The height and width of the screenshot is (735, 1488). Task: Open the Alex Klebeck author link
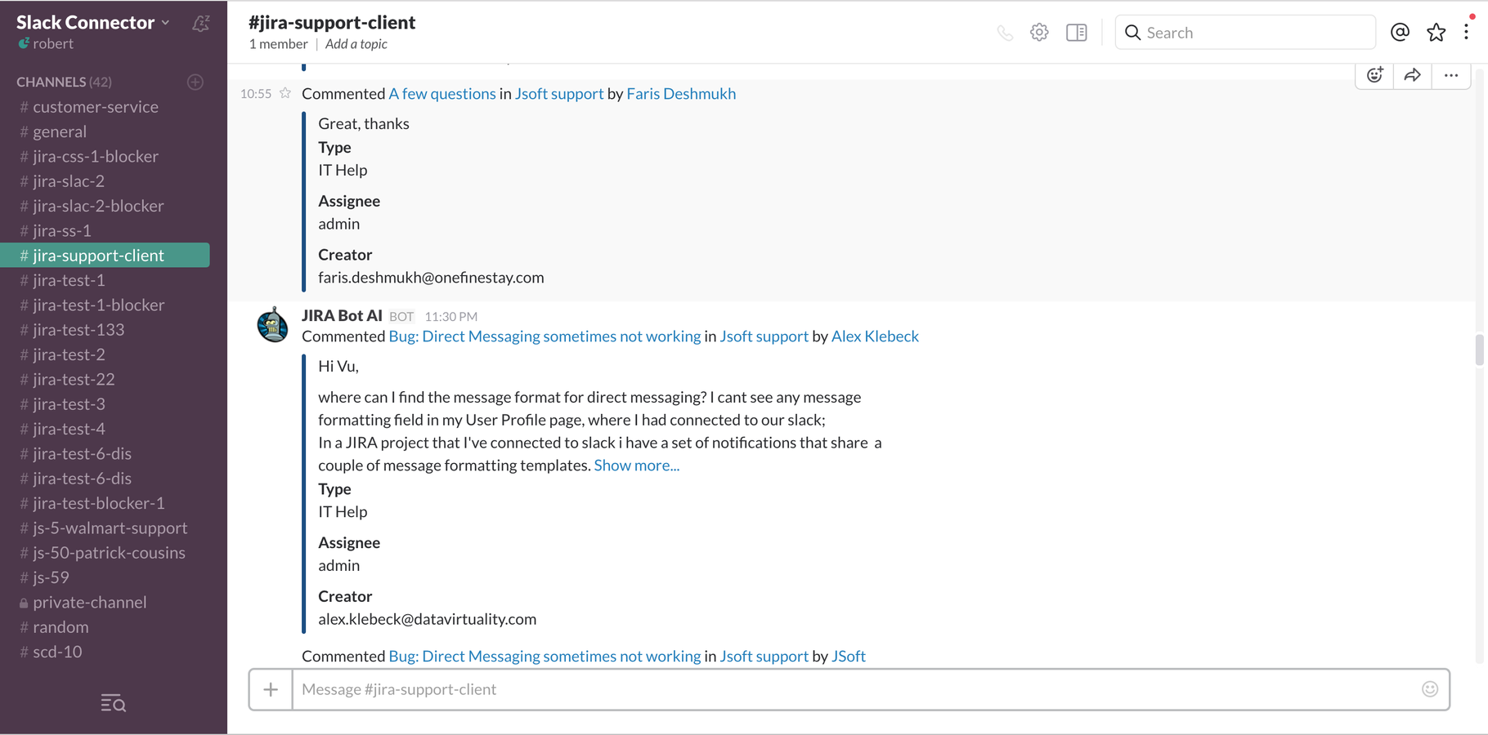point(875,336)
